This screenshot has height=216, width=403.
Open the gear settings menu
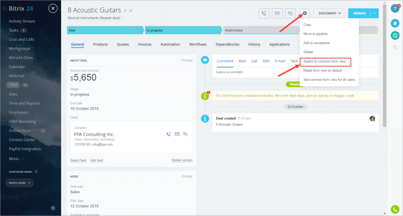pos(305,13)
